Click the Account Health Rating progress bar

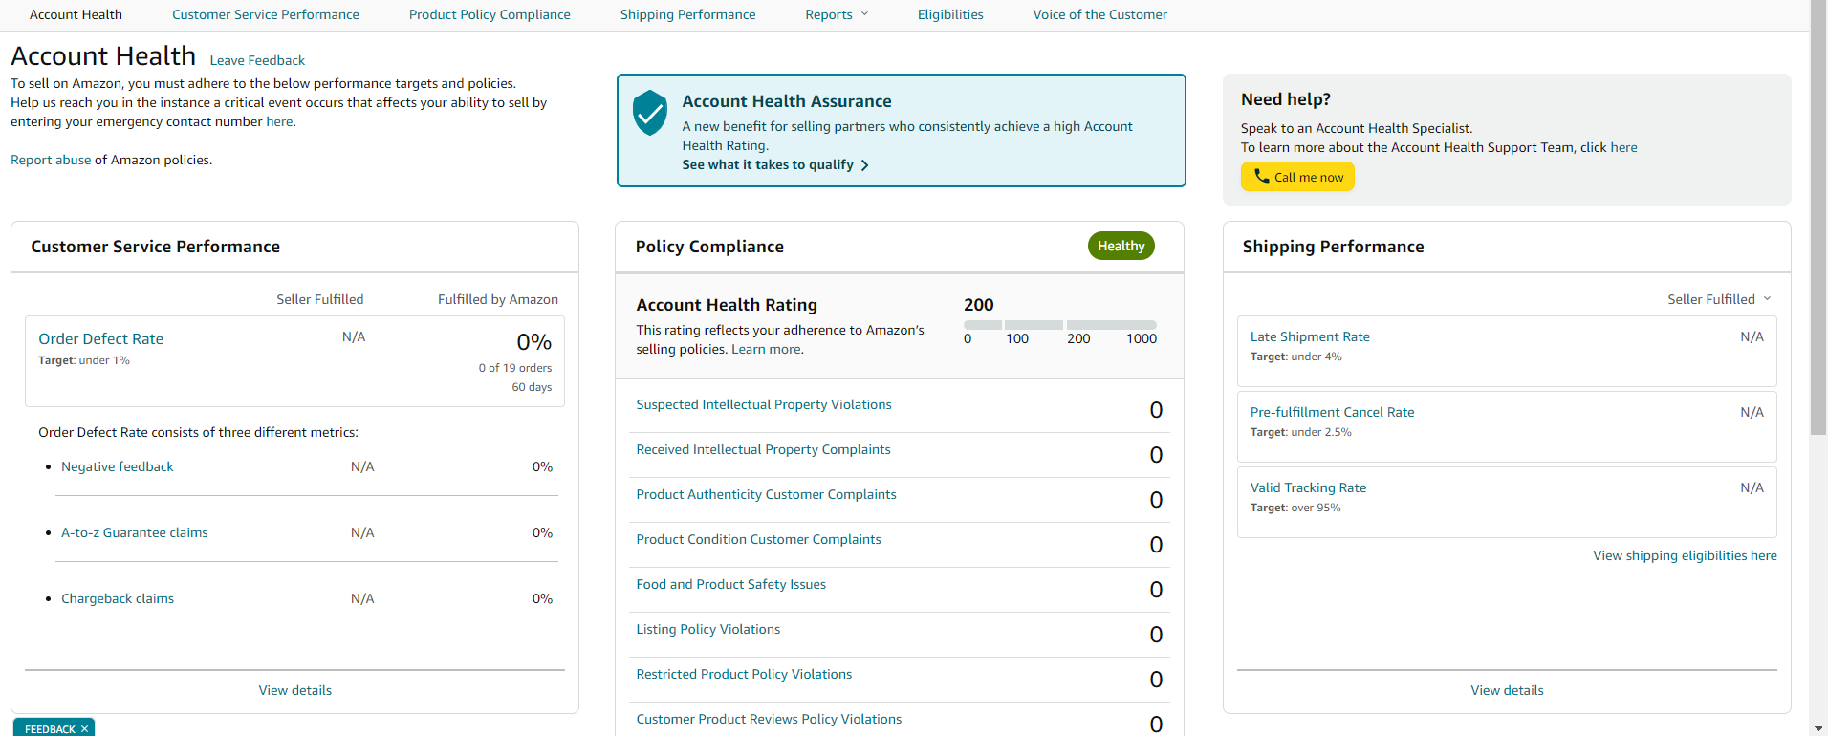point(1060,325)
